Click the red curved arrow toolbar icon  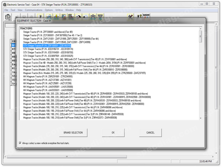tap(78, 16)
